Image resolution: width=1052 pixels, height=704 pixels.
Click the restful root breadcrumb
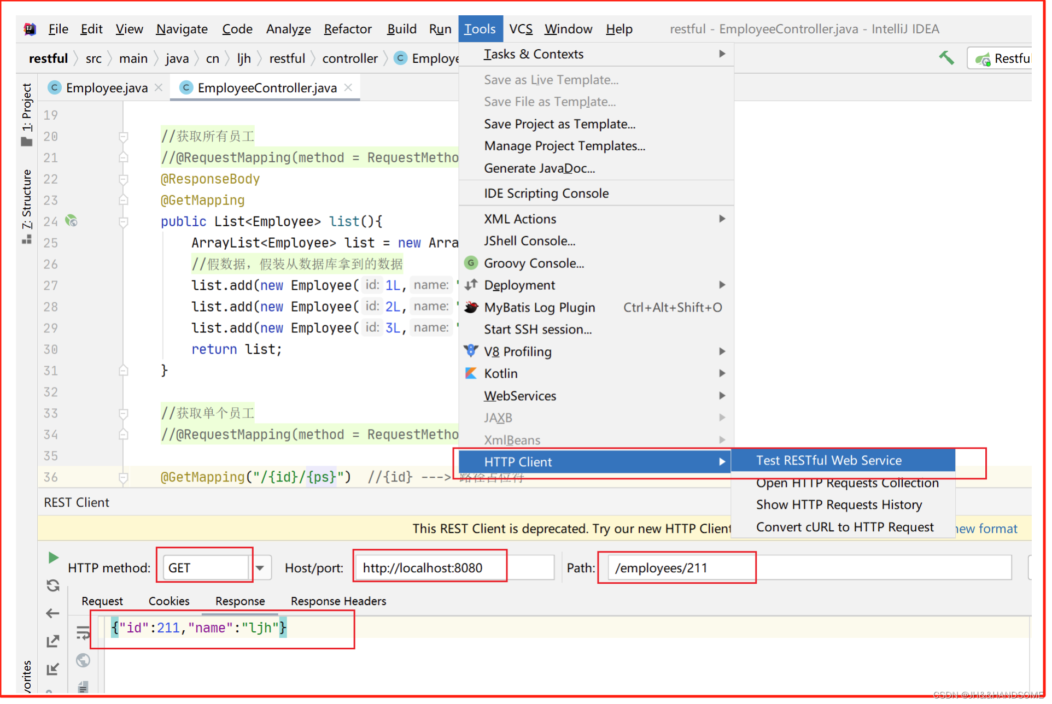pos(48,58)
